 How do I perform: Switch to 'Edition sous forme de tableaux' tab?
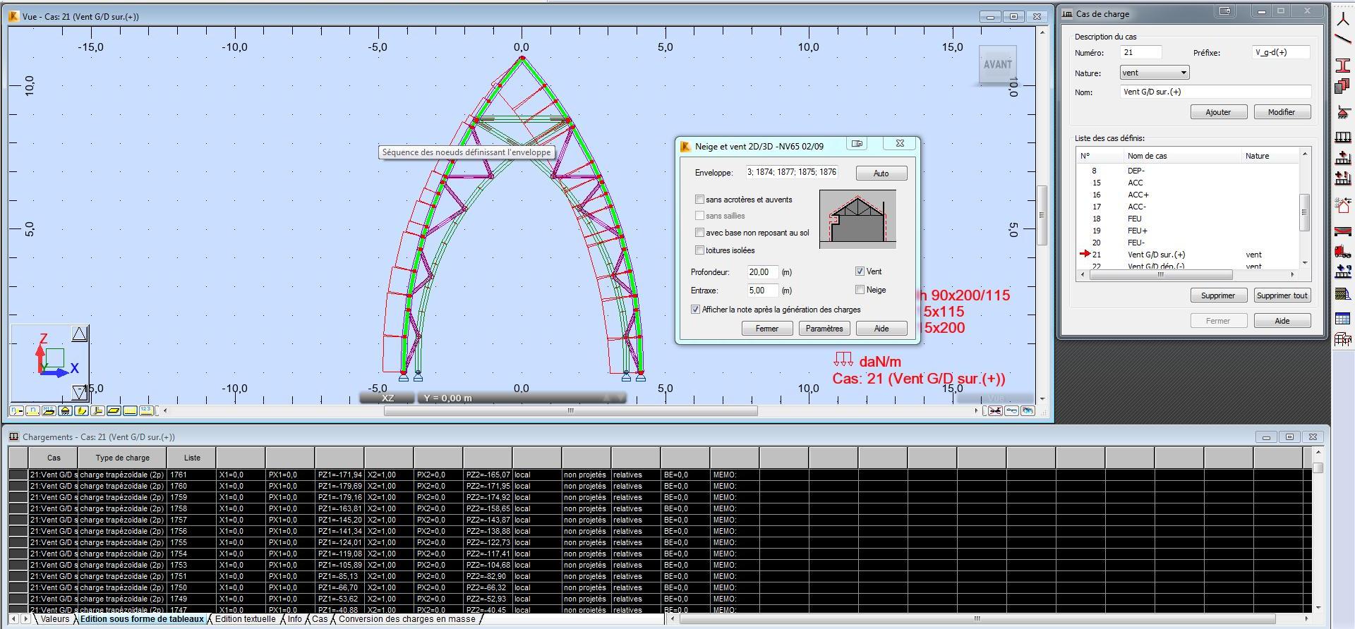(x=142, y=619)
